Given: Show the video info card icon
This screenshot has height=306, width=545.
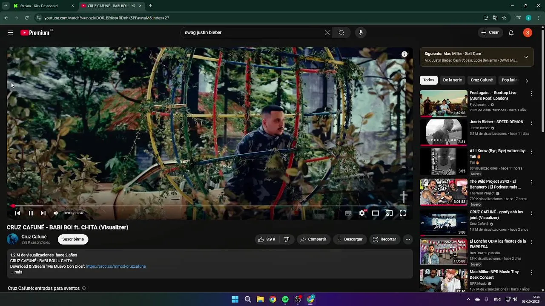Looking at the screenshot, I should (x=404, y=54).
